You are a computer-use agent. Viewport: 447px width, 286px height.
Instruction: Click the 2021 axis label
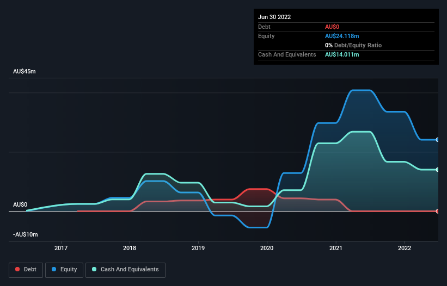[x=336, y=248]
